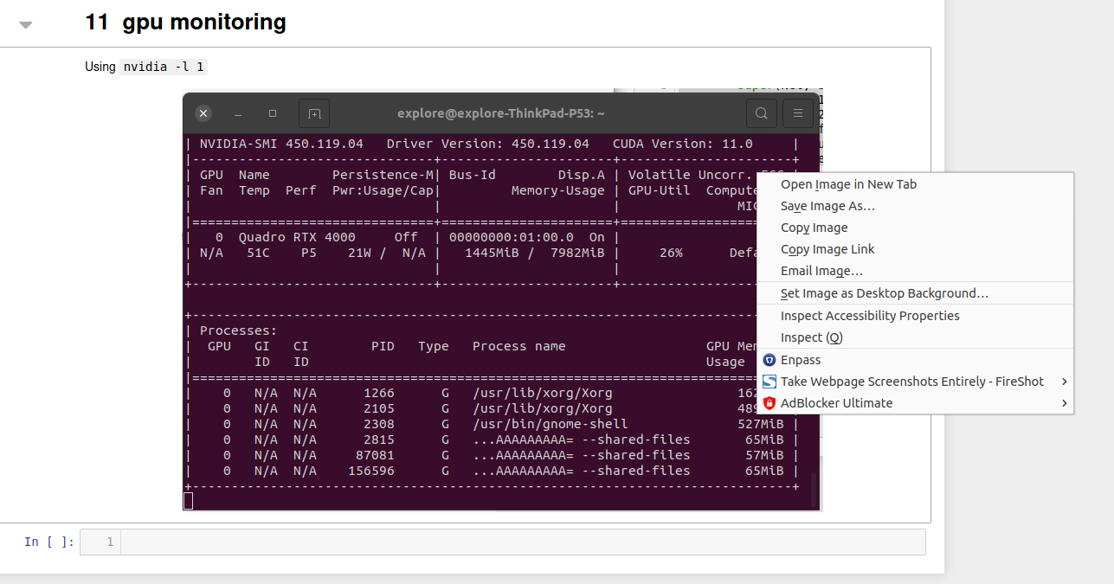This screenshot has height=584, width=1114.
Task: Select Copy Image Link
Action: point(825,249)
